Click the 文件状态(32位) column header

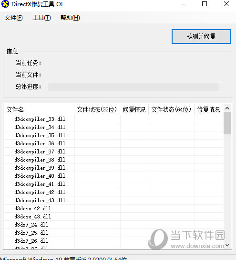coord(97,109)
